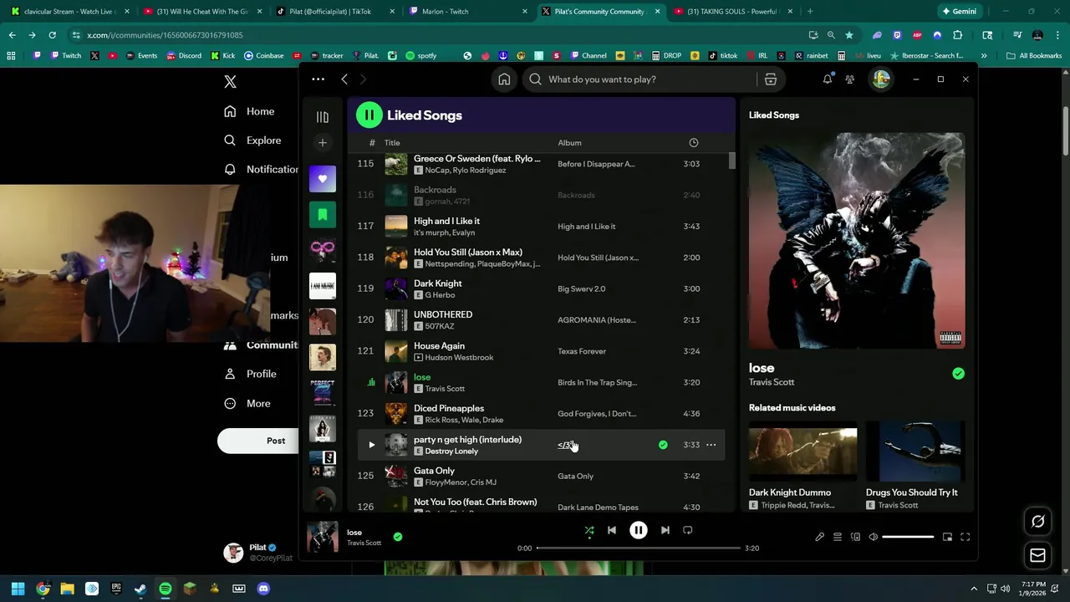Seek on the Spotify song progress bar

639,548
